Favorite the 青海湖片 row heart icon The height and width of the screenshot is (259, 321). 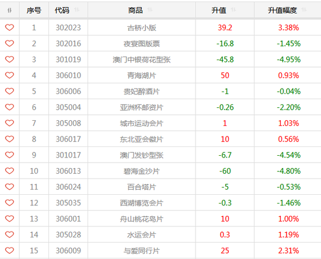click(9, 75)
